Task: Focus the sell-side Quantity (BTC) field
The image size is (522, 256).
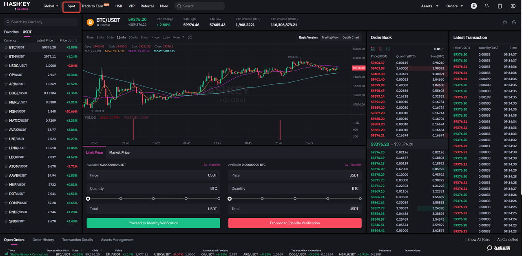Action: point(295,188)
